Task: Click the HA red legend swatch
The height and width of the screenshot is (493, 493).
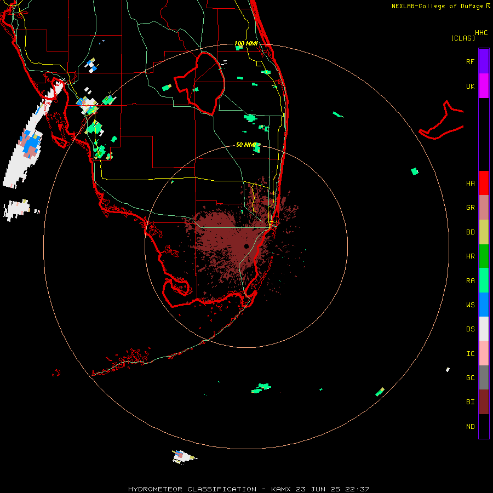Action: 484,183
